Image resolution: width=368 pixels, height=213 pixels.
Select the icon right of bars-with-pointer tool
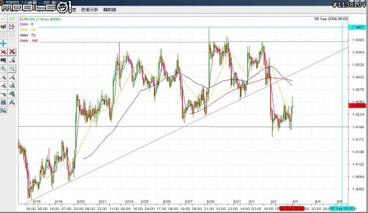(12, 60)
